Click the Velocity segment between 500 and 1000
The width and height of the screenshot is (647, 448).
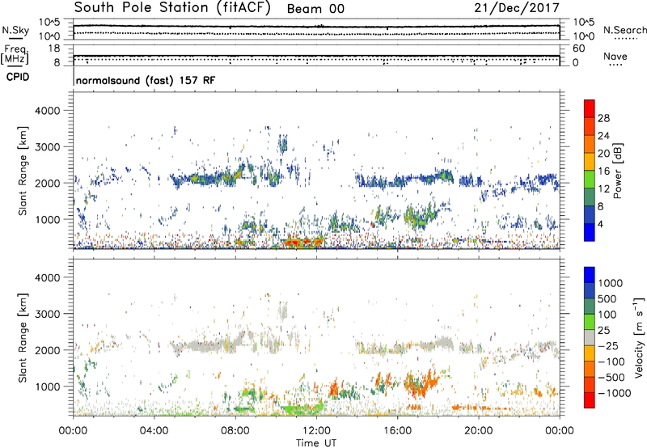590,290
